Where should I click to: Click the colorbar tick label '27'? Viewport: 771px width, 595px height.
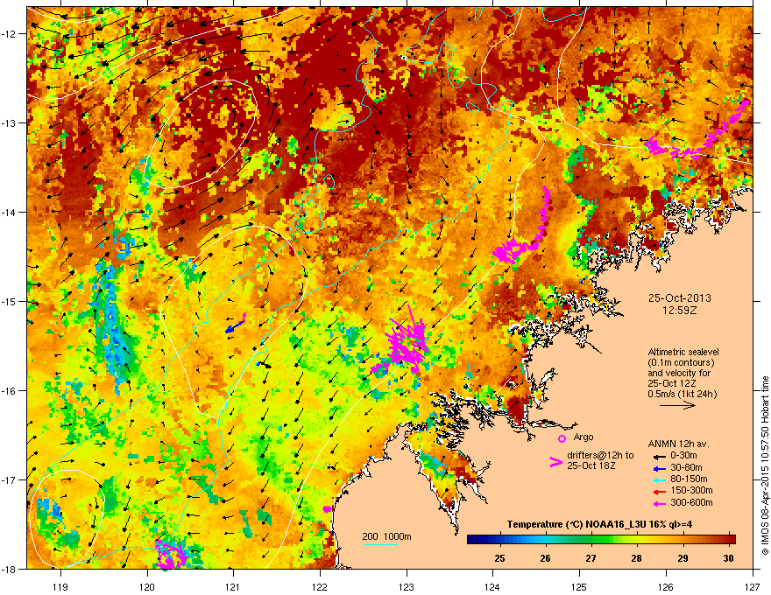coord(591,558)
